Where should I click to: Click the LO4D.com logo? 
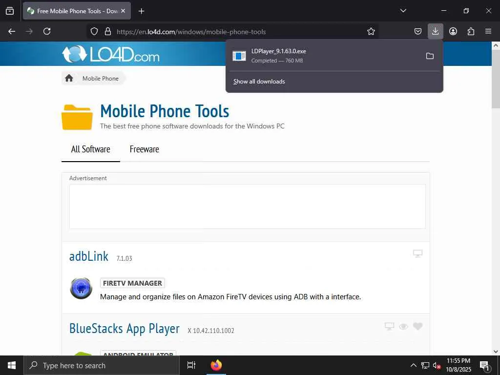111,54
